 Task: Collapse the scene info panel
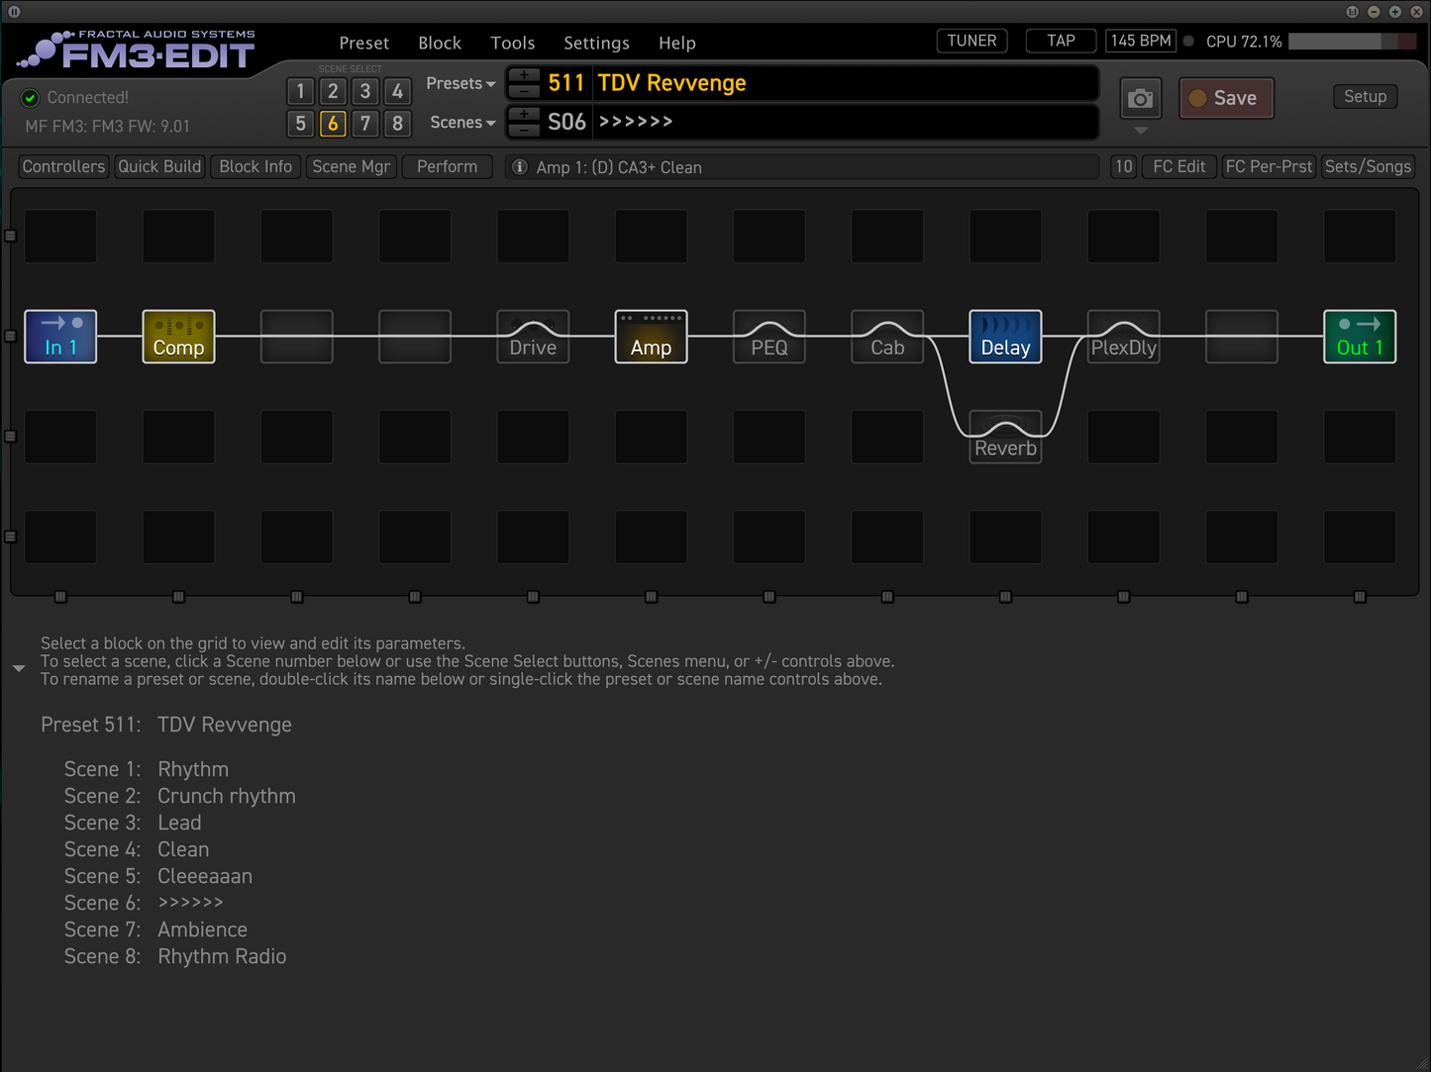18,668
